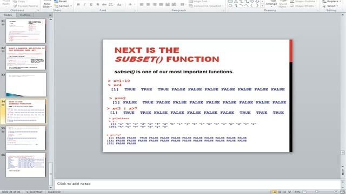Select slide 32 thumbnail
Screen dimensions: 346x194
[x=25, y=58]
